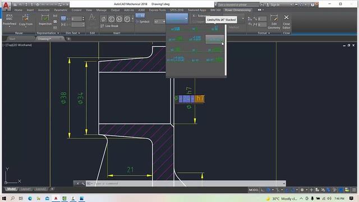Click Close Editor button
359x202 pixels.
tap(286, 22)
